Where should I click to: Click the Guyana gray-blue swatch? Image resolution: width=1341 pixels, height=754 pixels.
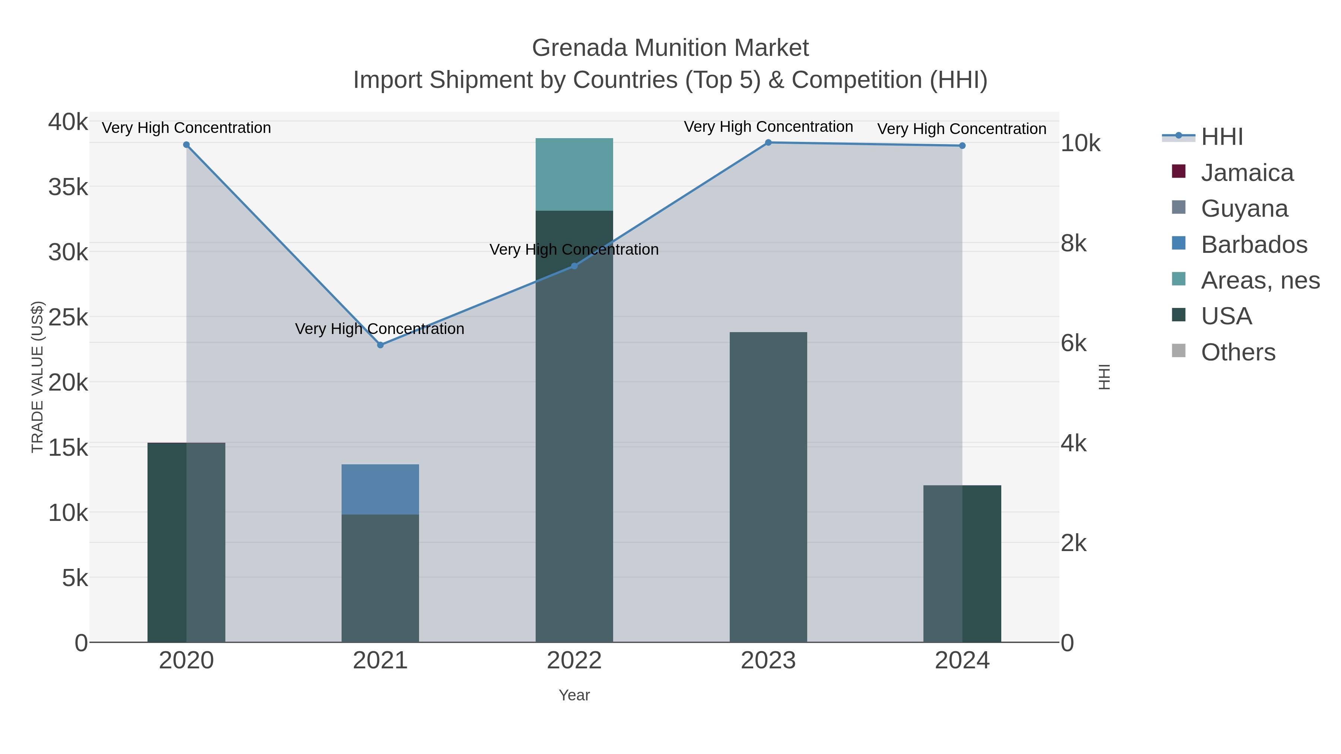point(1179,207)
